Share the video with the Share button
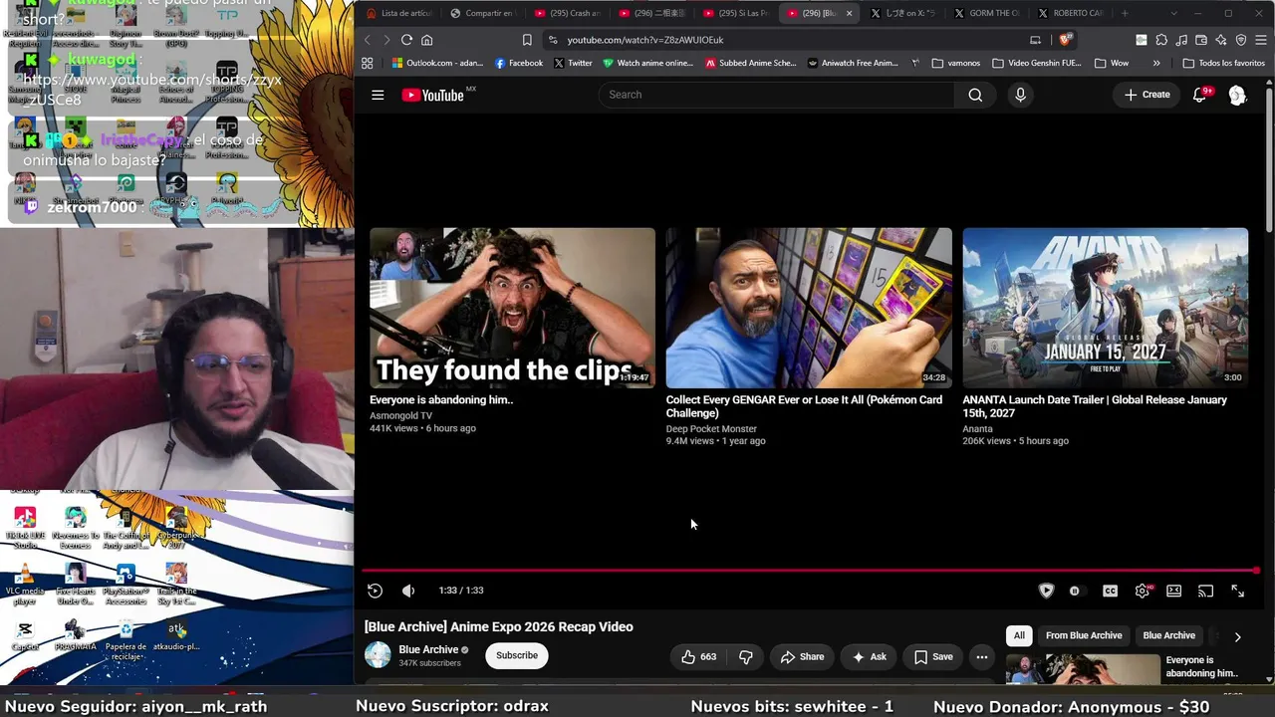The image size is (1275, 717). coord(802,656)
